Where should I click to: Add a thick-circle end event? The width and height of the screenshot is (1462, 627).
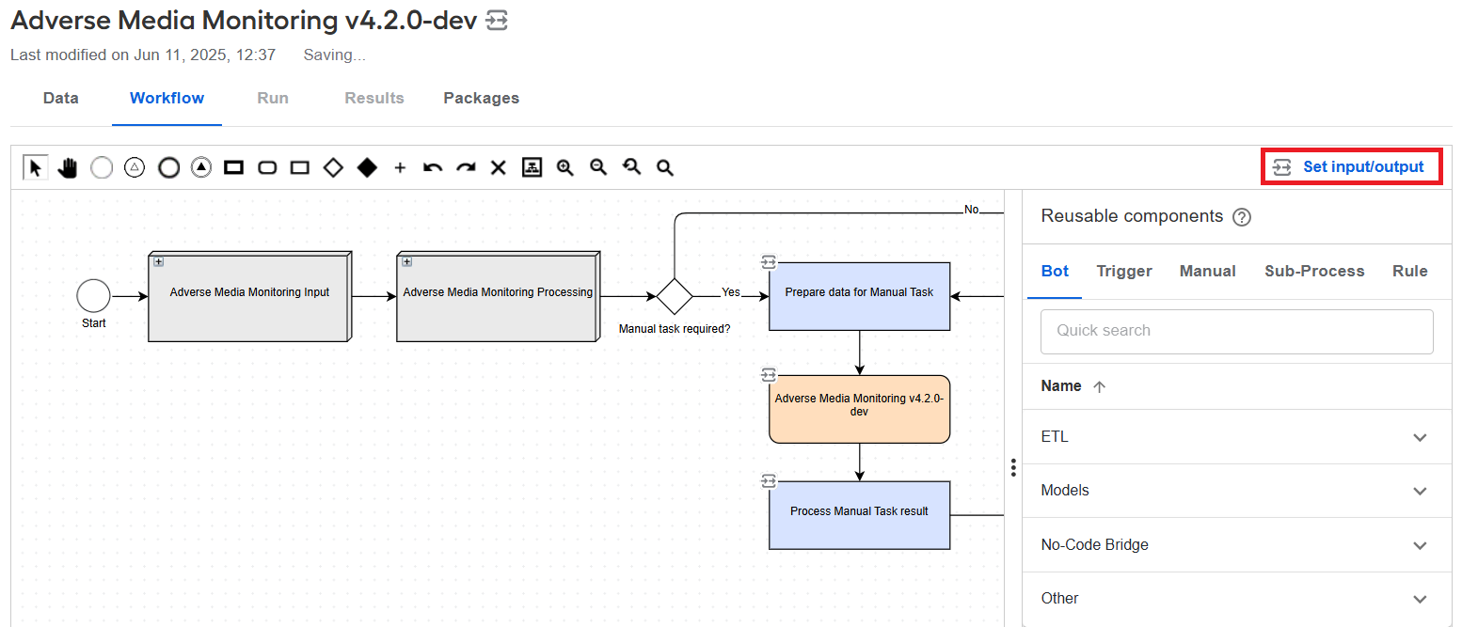click(168, 167)
